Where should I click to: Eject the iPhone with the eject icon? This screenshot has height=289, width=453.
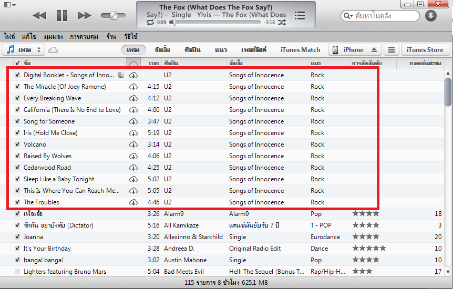(374, 50)
